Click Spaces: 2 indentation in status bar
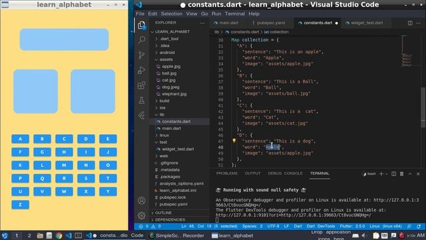Image resolution: width=426 pixels, height=240 pixels. coord(252,227)
